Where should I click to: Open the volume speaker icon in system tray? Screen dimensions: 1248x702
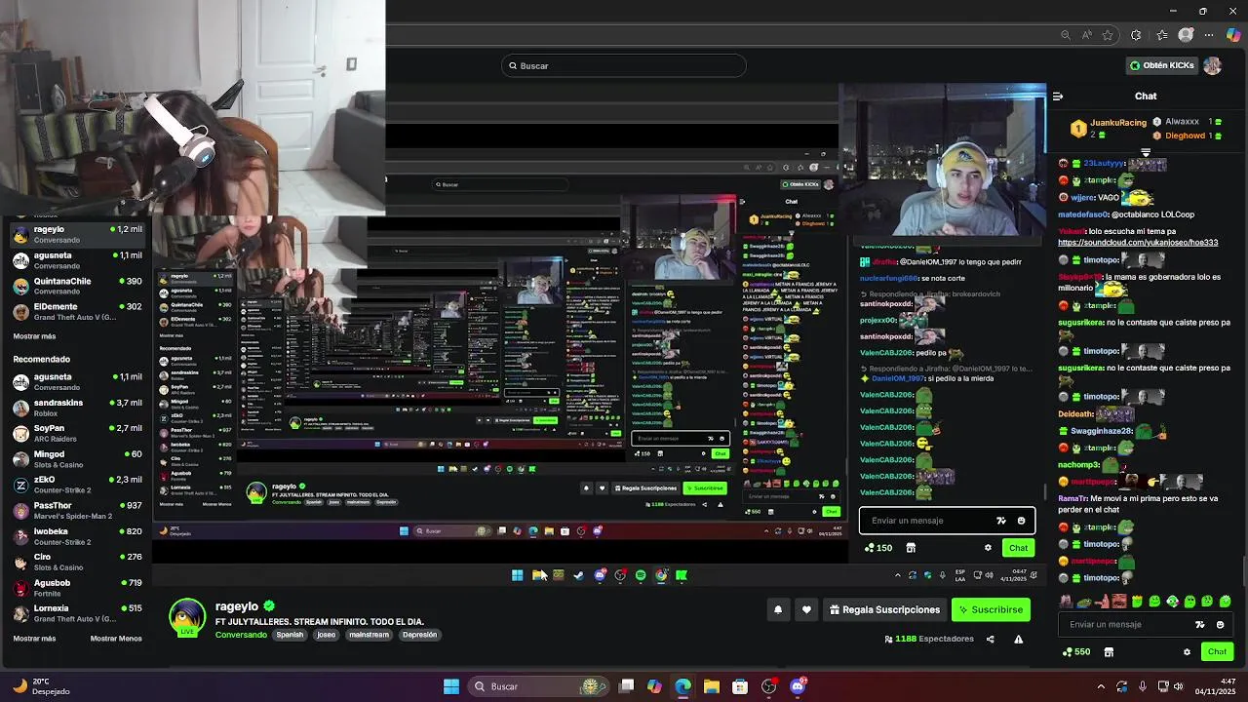pyautogui.click(x=1179, y=686)
